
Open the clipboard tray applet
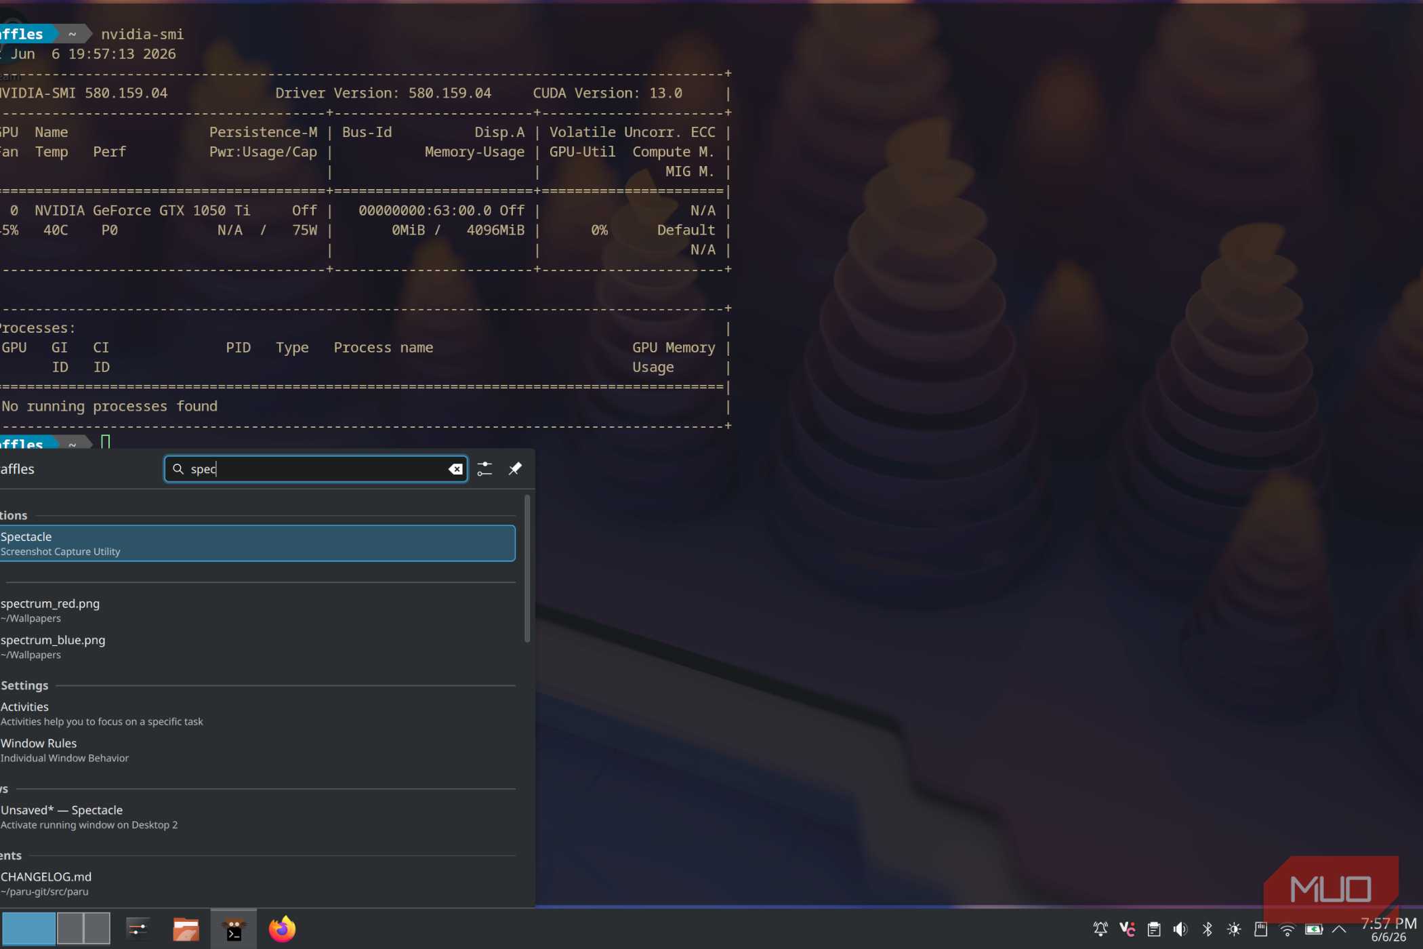tap(1154, 929)
